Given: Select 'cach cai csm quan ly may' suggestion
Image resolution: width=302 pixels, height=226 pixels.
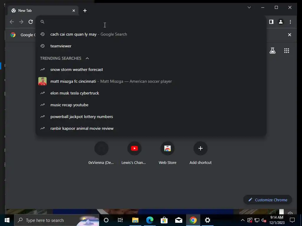Looking at the screenshot, I should 151,34.
